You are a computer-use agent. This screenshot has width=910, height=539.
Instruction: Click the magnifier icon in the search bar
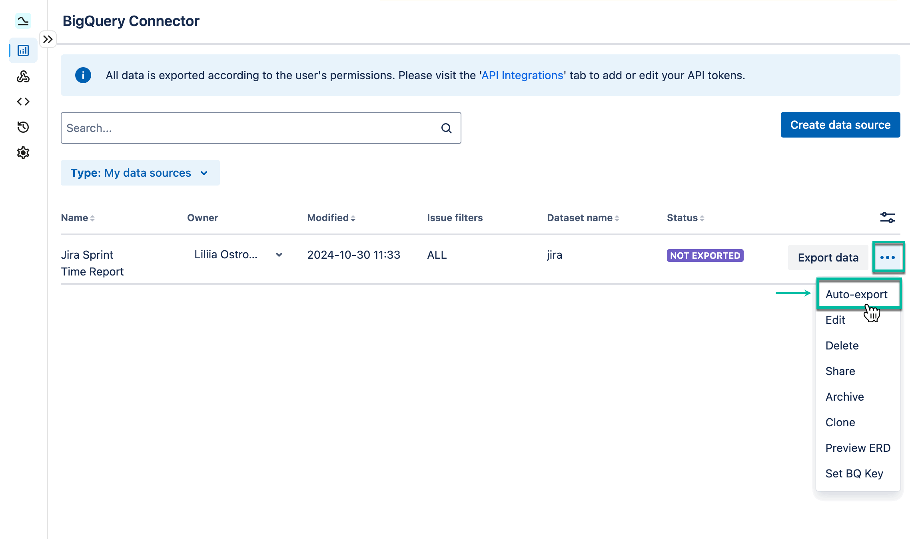(446, 128)
